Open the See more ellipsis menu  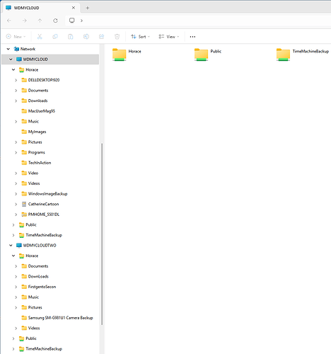[192, 37]
